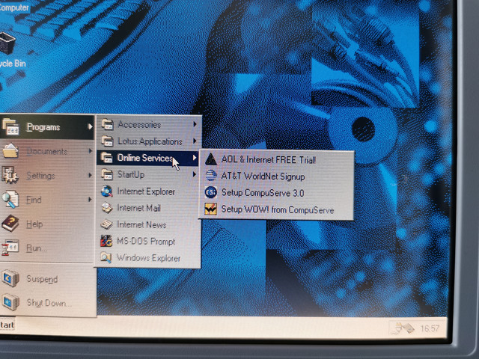Screen dimensions: 479x359
Task: Expand the Documents submenu arrow
Action: coord(90,151)
